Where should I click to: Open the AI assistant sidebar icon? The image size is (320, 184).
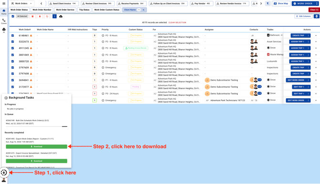click(x=4, y=30)
